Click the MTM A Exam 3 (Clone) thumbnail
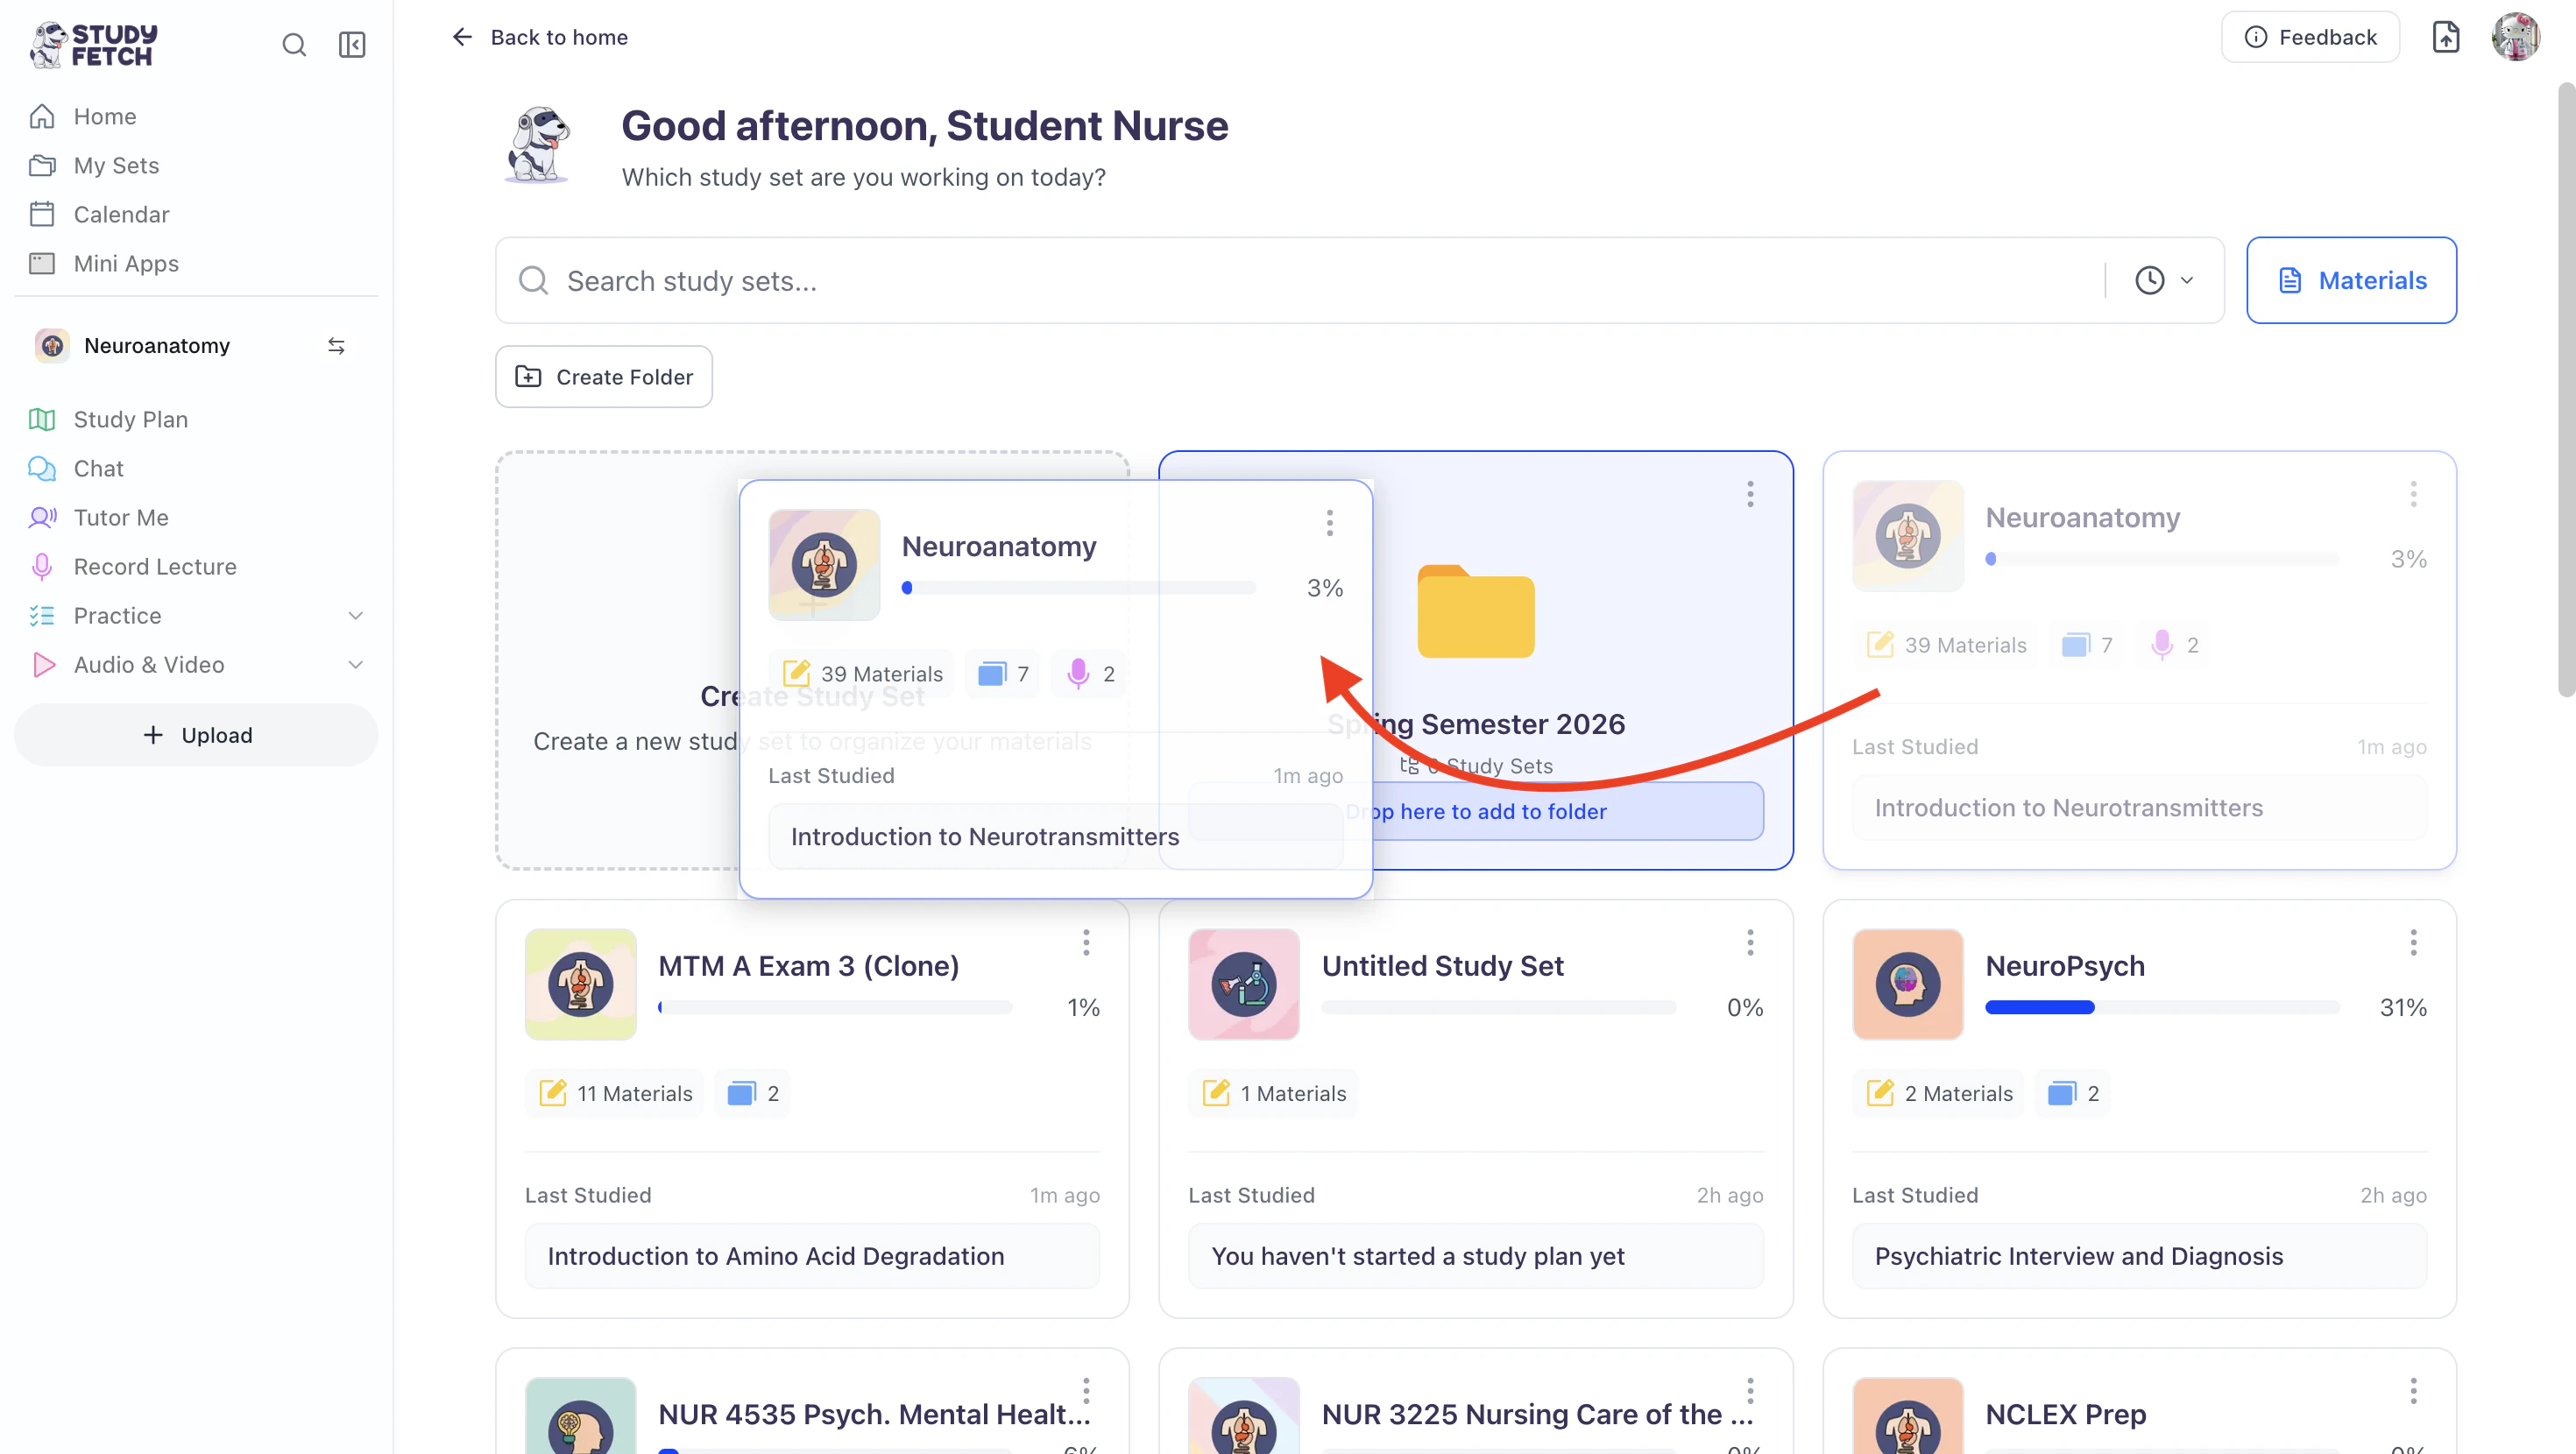 (581, 985)
